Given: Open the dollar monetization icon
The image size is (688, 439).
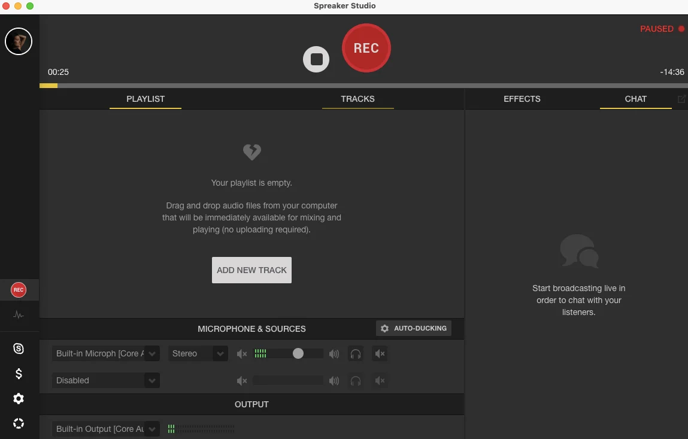Looking at the screenshot, I should (19, 374).
